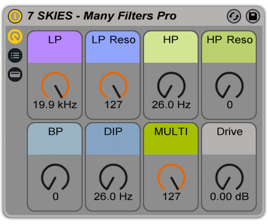Screen dimensions: 268x224
Task: Click the 19.9 kHz value under LP
Action: (x=55, y=105)
